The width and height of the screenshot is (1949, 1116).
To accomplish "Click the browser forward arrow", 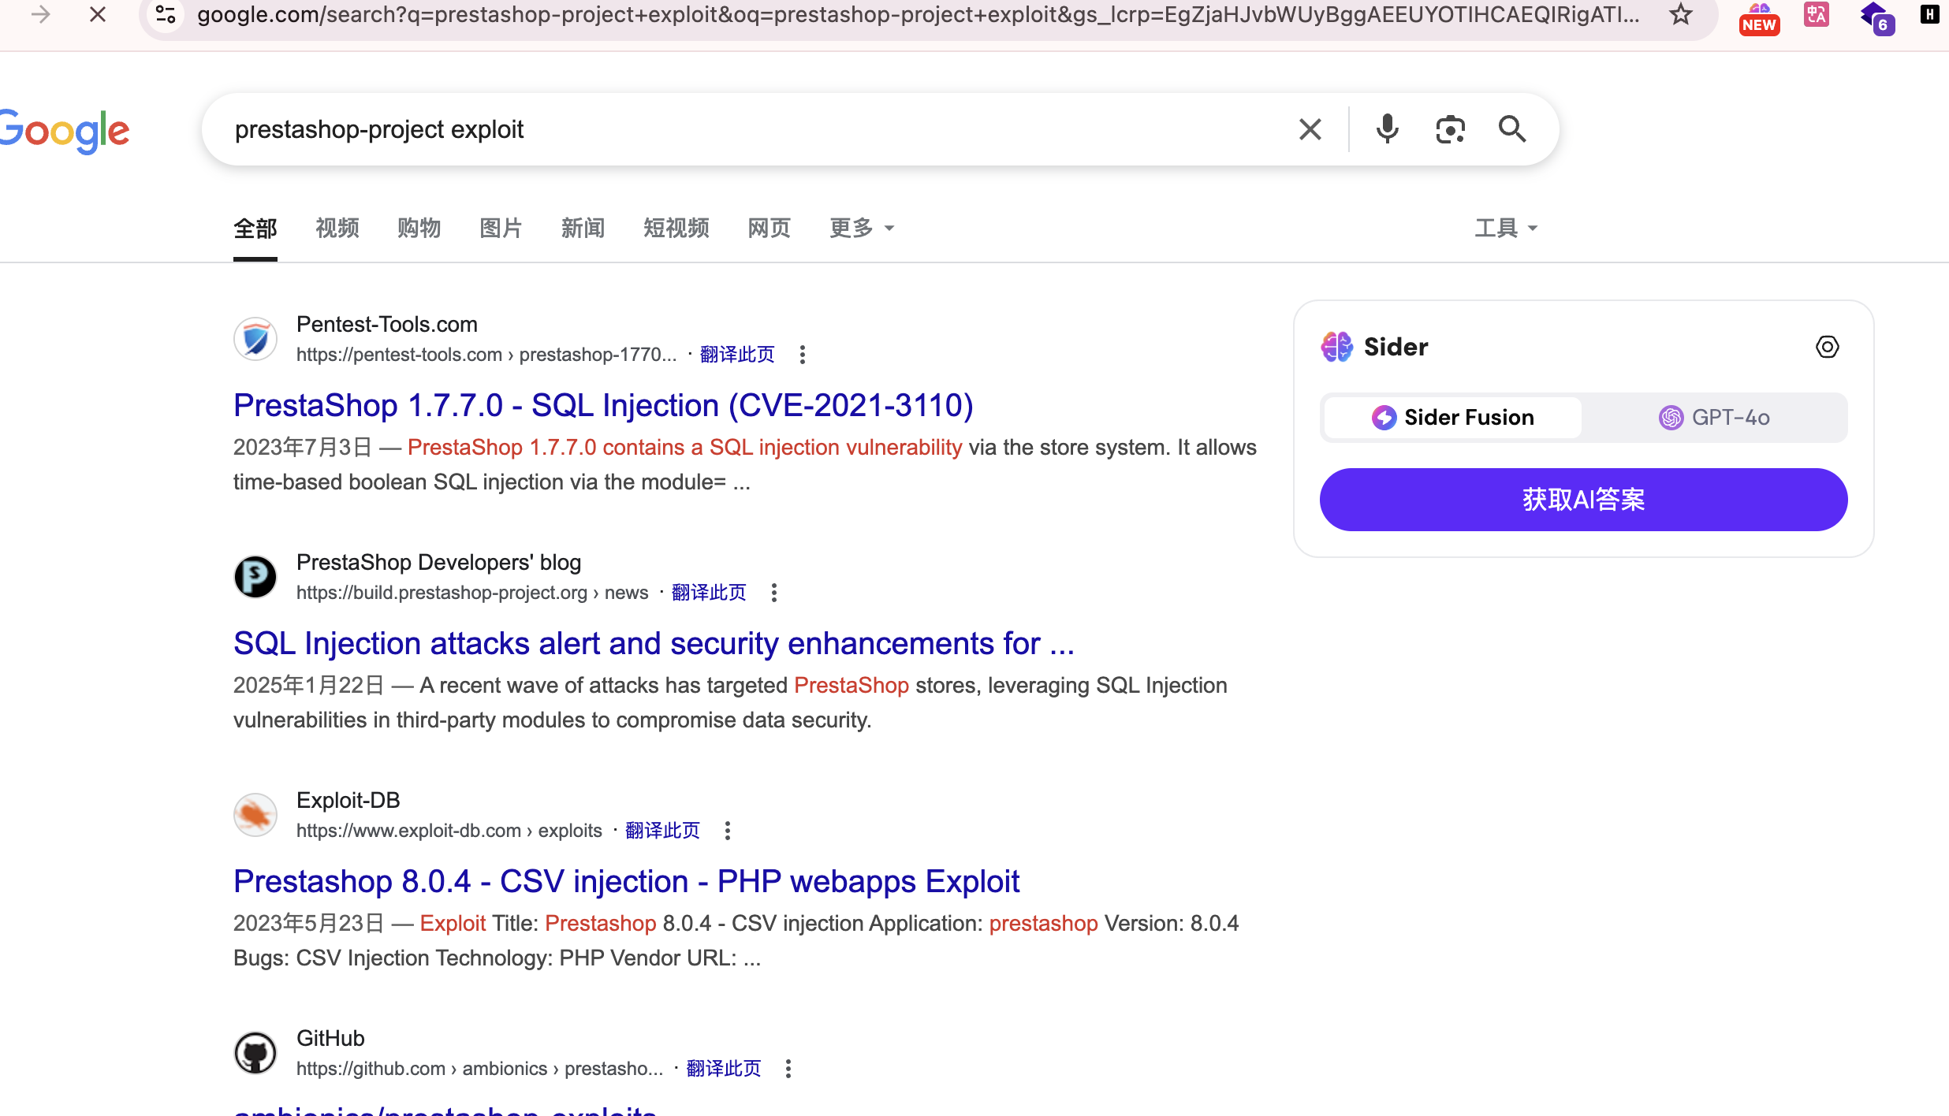I will 40,14.
